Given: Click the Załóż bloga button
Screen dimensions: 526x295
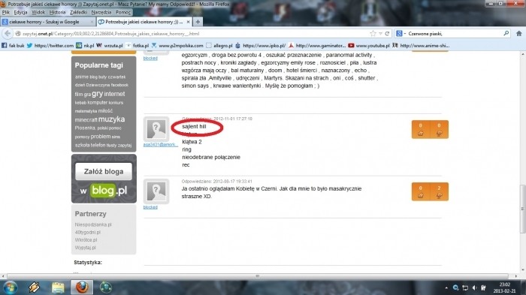Looking at the screenshot, I should coord(104,172).
